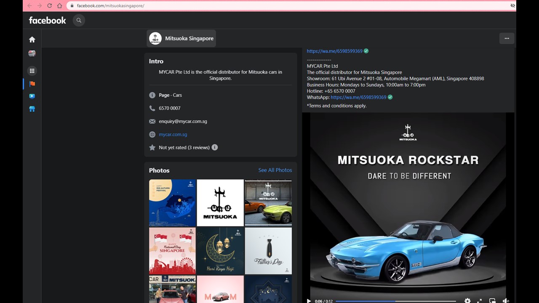Viewport: 539px width, 303px height.
Task: Open the Father's Day photo thumbnail
Action: pos(268,251)
